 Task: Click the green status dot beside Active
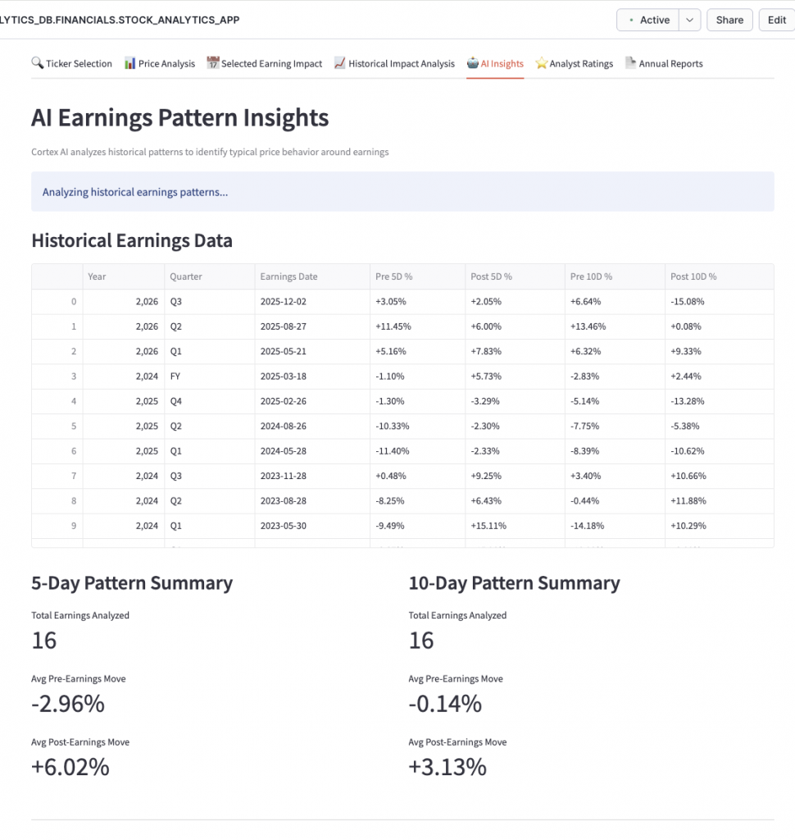(x=630, y=20)
